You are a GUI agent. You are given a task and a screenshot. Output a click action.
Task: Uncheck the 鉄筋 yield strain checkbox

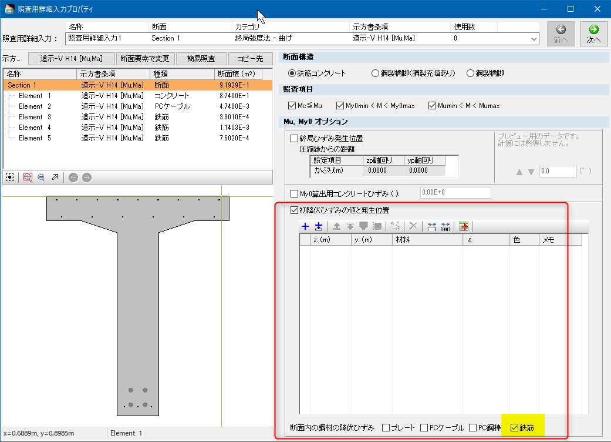(515, 427)
